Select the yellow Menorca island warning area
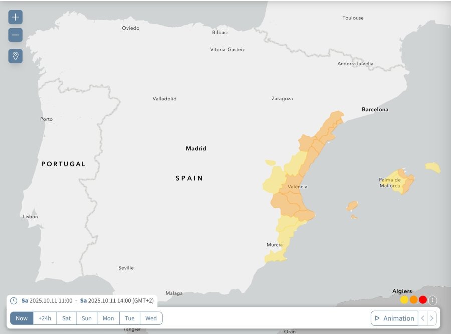Image resolution: width=451 pixels, height=334 pixels. point(433,168)
